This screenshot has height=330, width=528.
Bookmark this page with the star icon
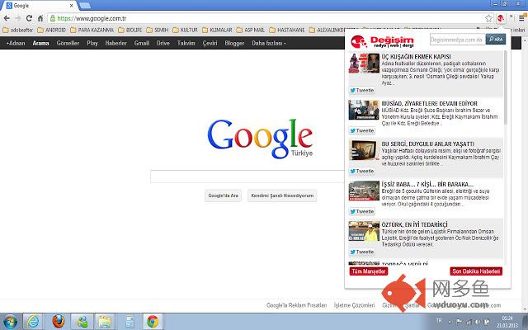[488, 17]
